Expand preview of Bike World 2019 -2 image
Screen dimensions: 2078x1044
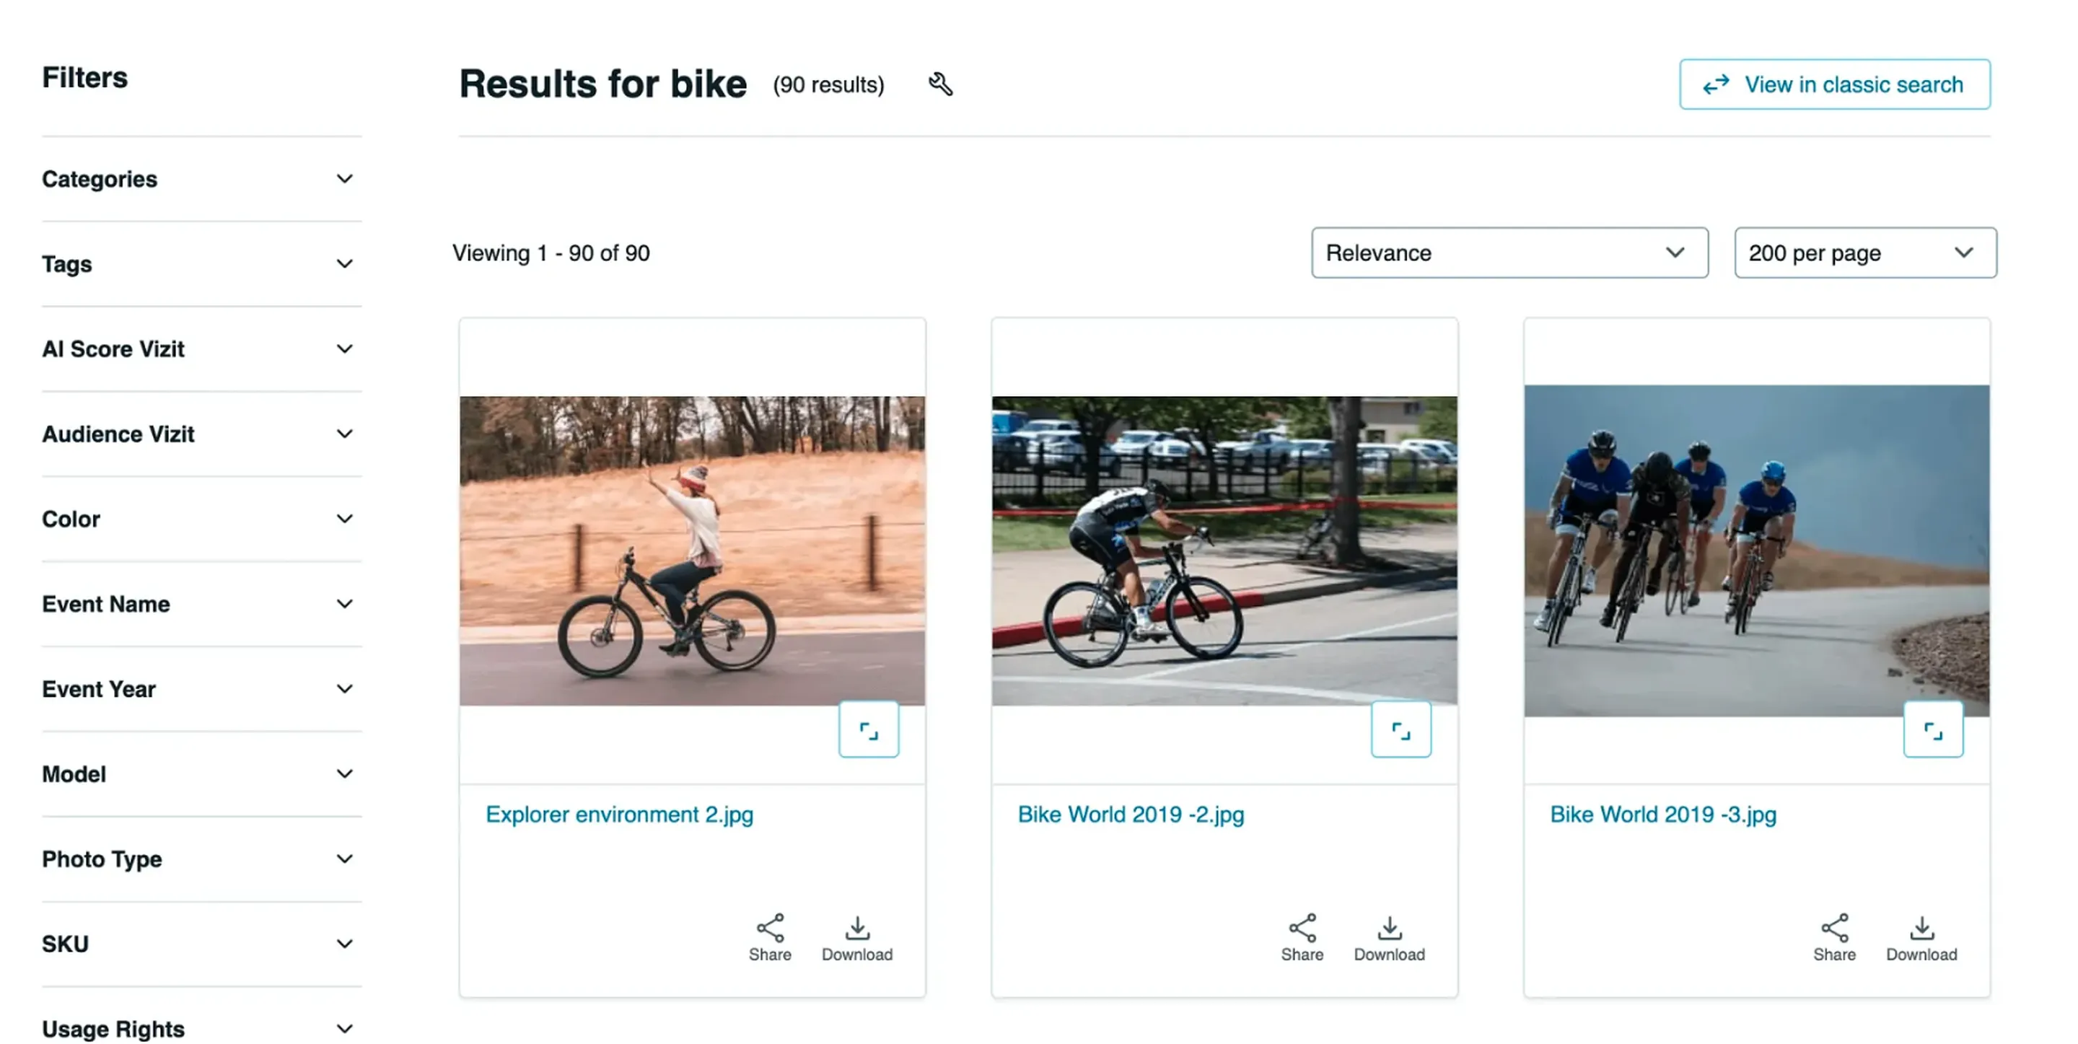coord(1401,730)
